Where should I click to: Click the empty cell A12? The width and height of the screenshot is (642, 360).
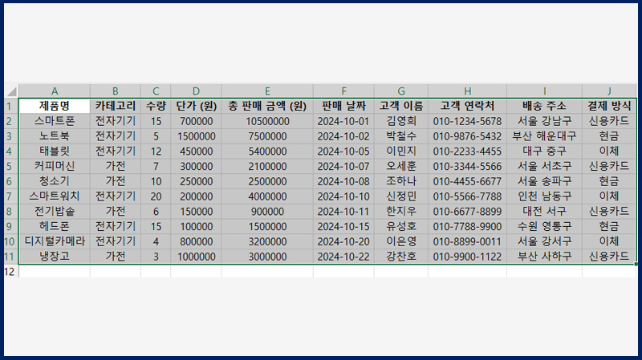55,272
